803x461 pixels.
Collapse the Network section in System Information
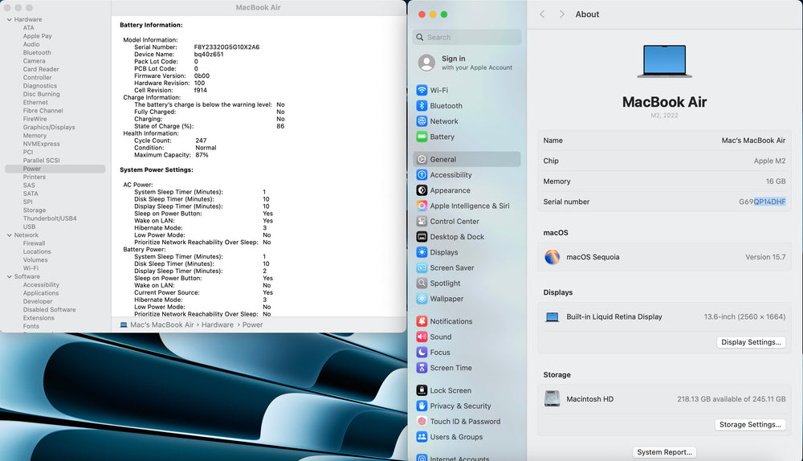coord(9,235)
